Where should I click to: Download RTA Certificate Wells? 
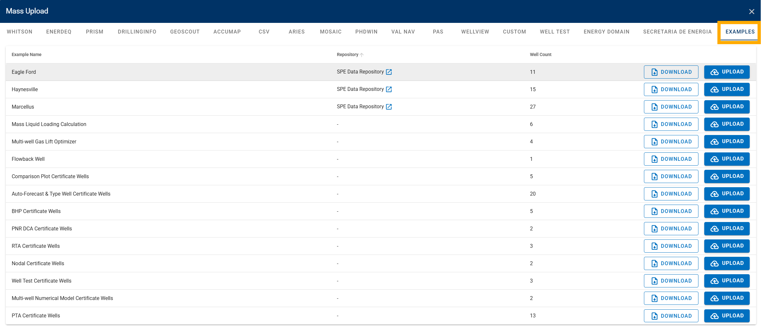(671, 246)
